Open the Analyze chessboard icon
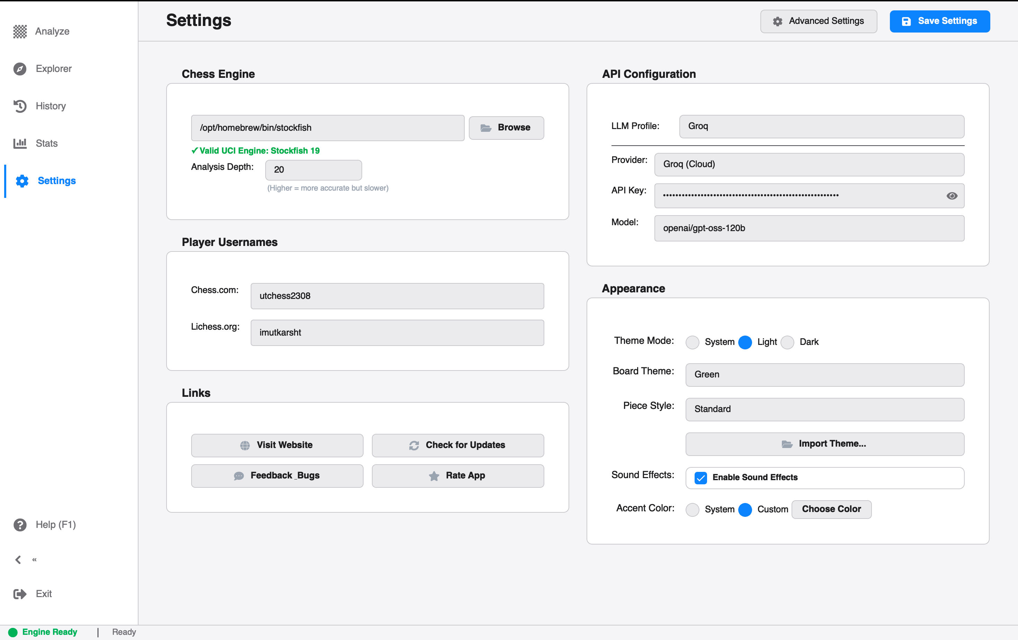This screenshot has width=1018, height=640. [20, 31]
